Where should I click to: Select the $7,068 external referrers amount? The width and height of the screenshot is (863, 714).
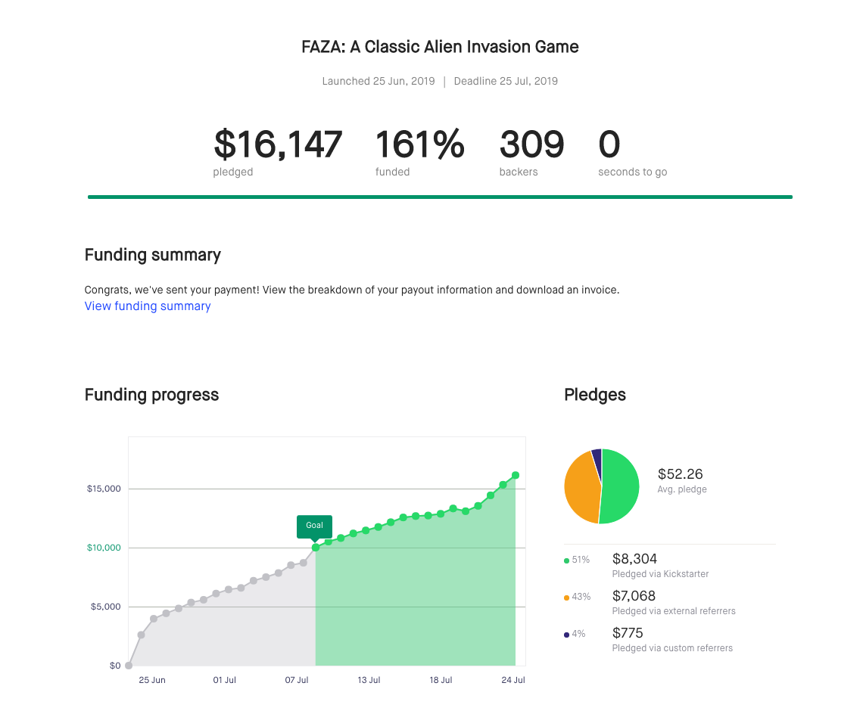(634, 596)
